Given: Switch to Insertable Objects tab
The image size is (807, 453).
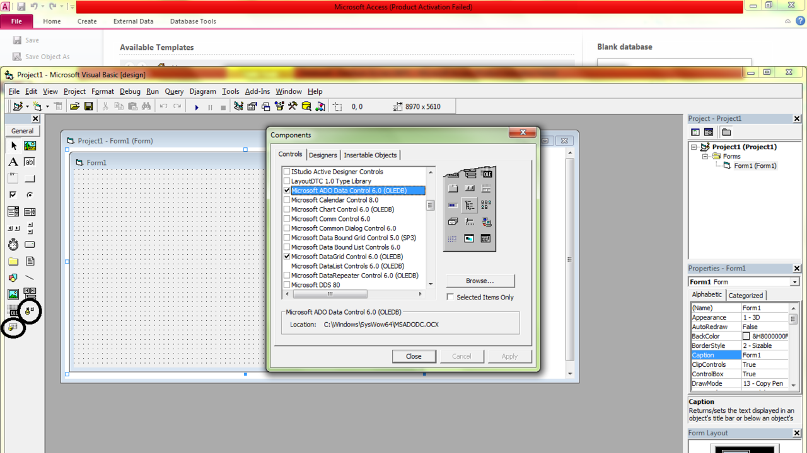Looking at the screenshot, I should (x=370, y=155).
